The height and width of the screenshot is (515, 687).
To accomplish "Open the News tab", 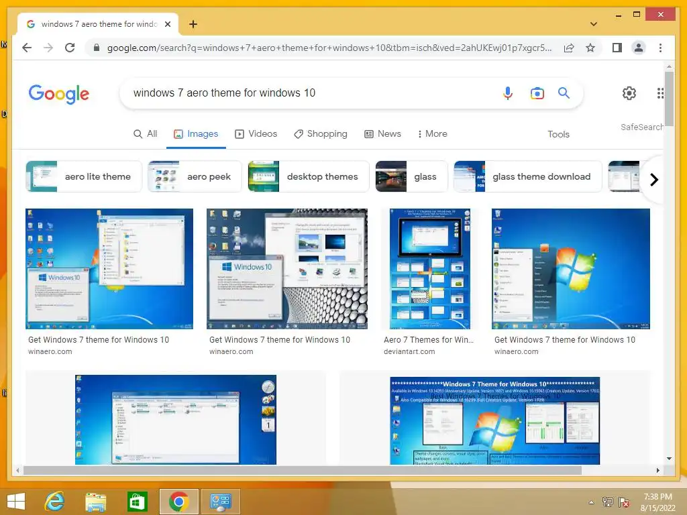I will [382, 134].
